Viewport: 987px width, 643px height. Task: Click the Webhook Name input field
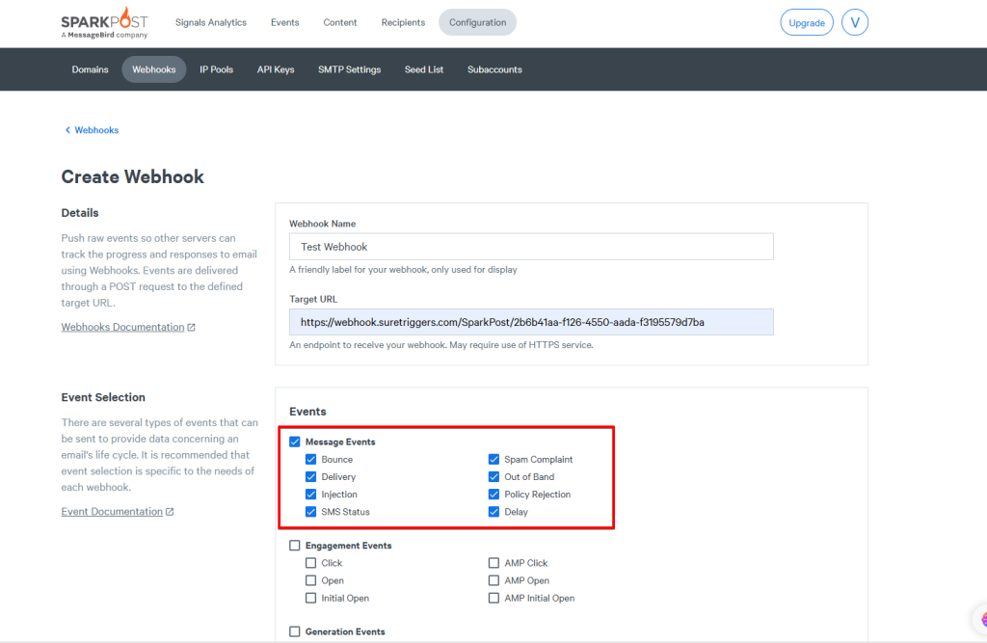pos(531,247)
